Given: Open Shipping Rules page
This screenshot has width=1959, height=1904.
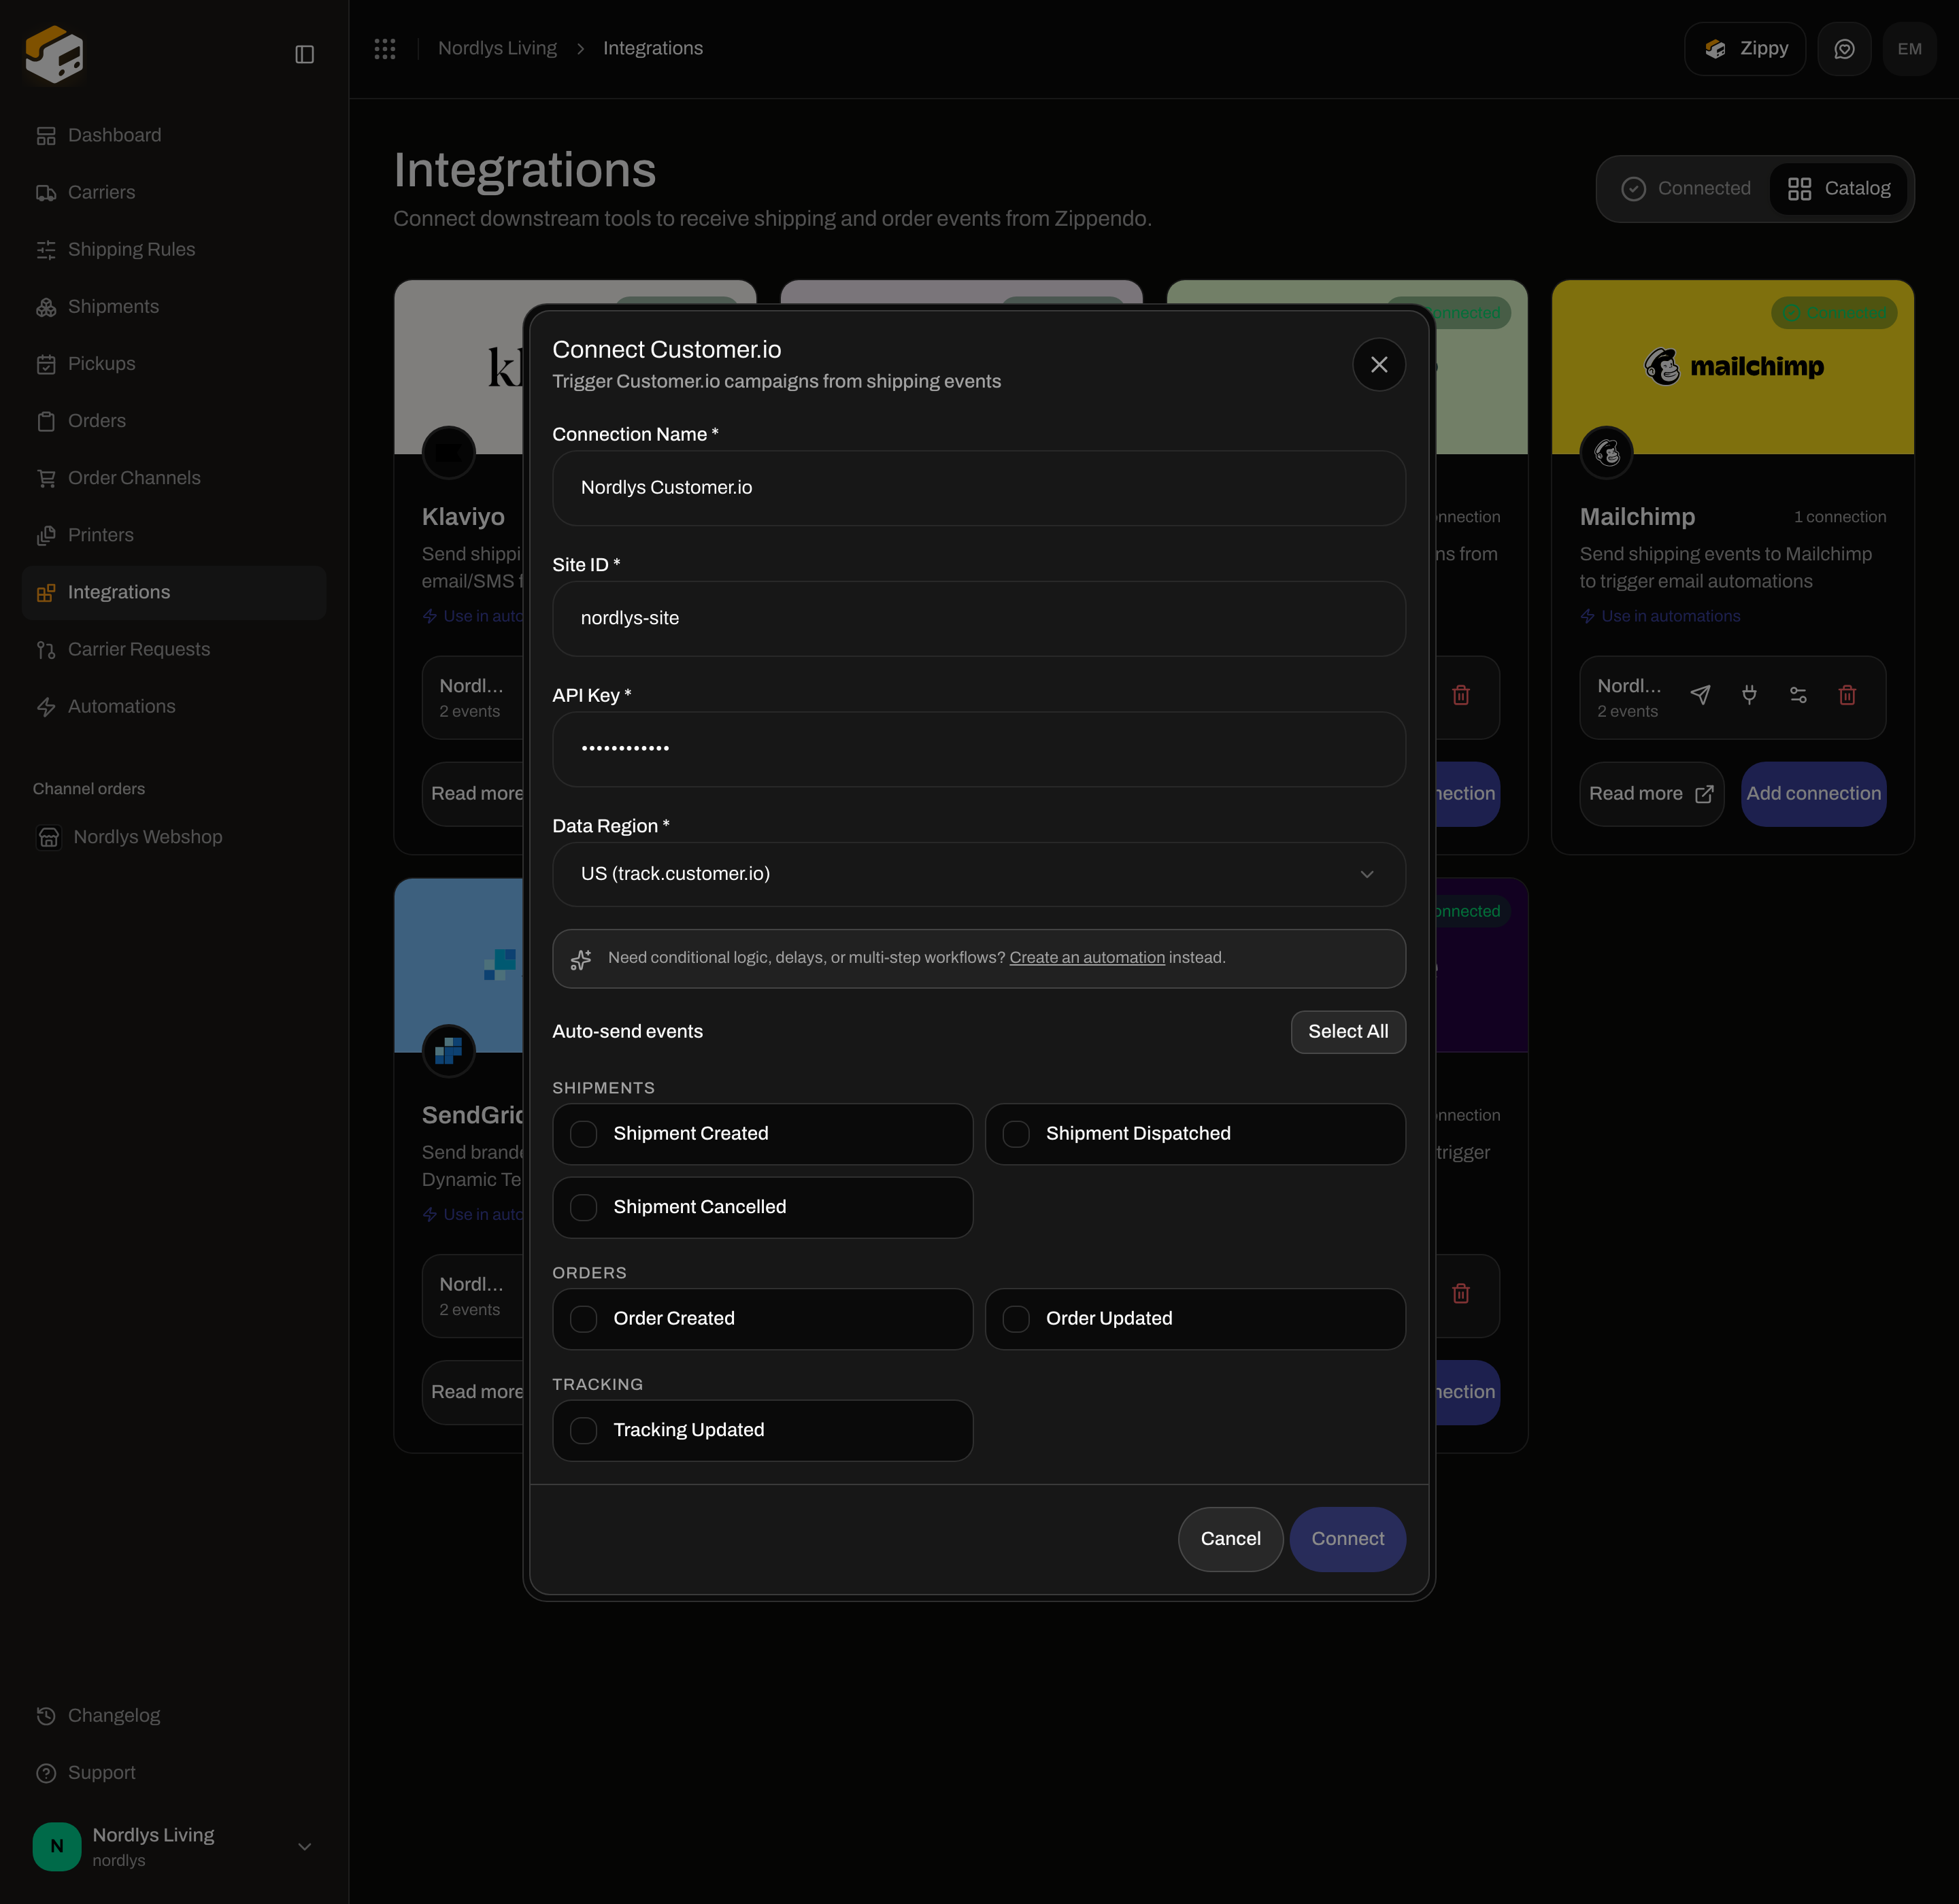Looking at the screenshot, I should 174,249.
